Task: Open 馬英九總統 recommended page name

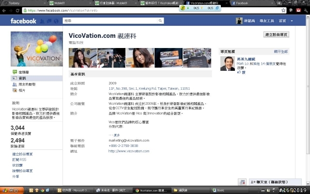Action: click(246, 59)
